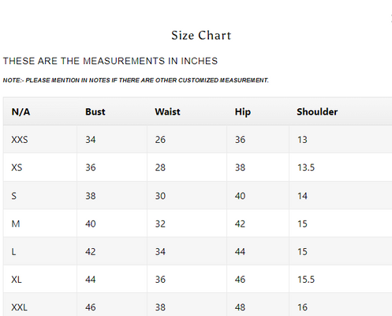Viewport: 392px width, 316px height.
Task: Select the XS size row label
Action: 17,167
